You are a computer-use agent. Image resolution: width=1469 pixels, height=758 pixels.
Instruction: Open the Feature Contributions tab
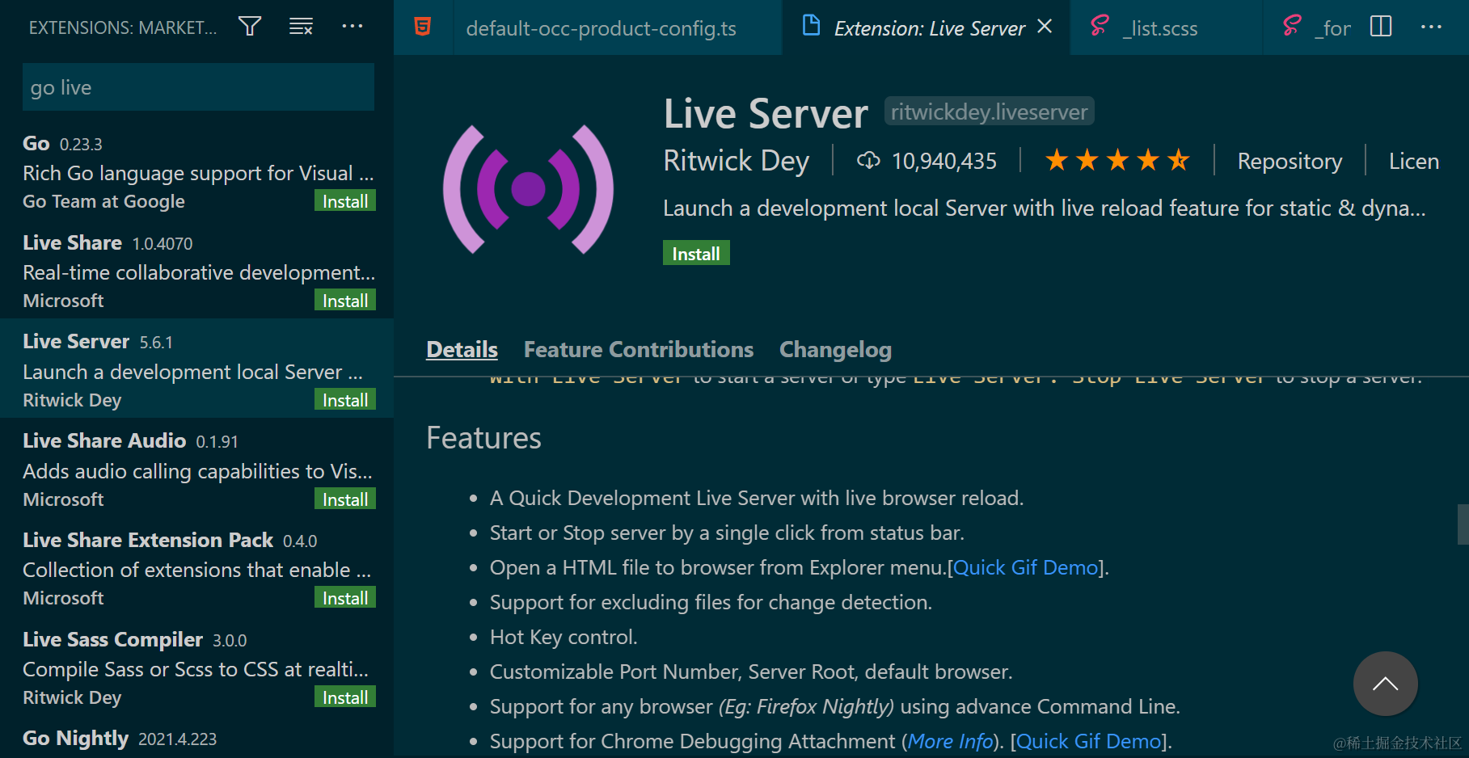click(x=639, y=349)
